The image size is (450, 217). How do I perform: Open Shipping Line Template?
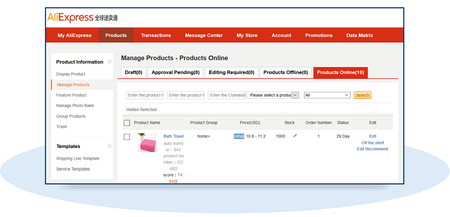point(78,158)
